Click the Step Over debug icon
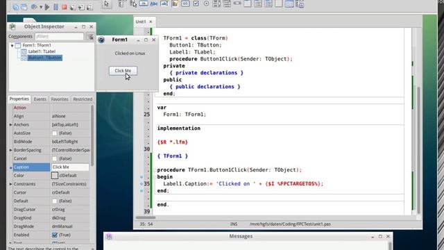Viewport: 444px width, 250px height. (81, 8)
